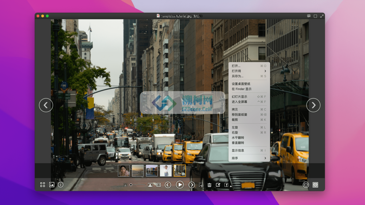The width and height of the screenshot is (365, 205).
Task: Click the outlined heart favorite icon
Action: pos(306,185)
